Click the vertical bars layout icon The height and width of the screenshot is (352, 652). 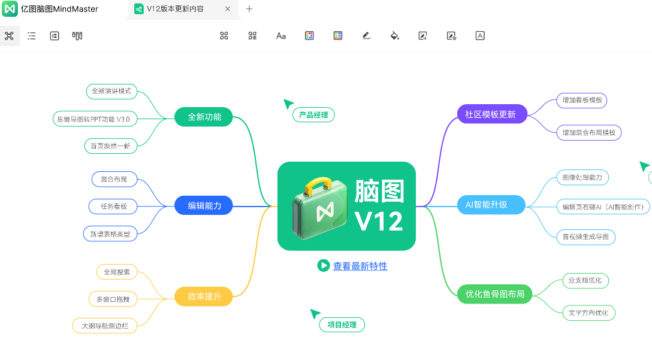78,36
